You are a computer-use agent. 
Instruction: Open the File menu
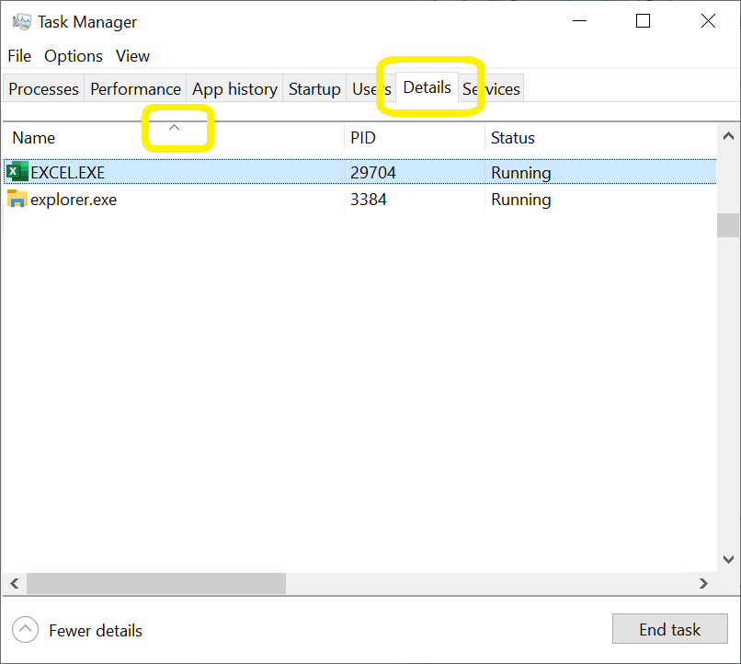click(19, 56)
